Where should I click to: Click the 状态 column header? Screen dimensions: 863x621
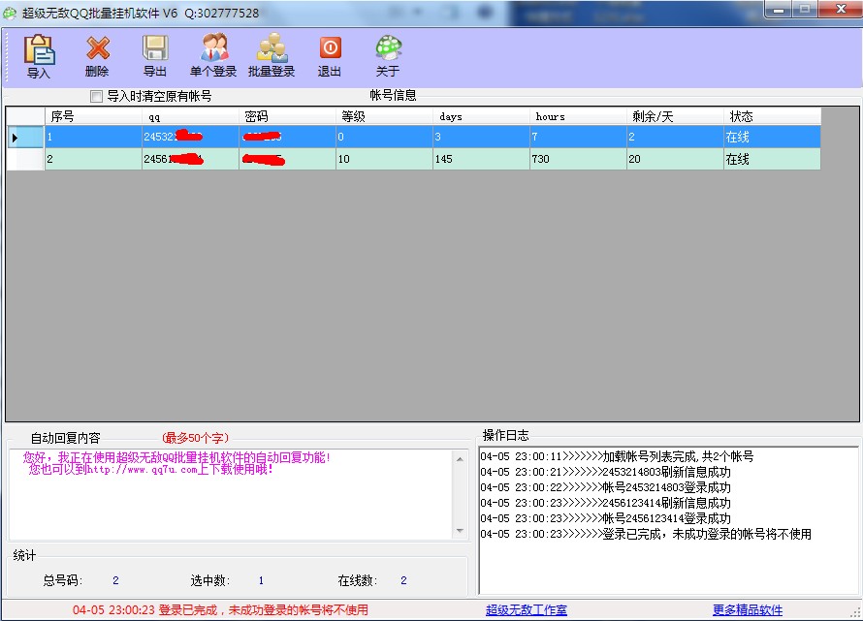(x=772, y=116)
